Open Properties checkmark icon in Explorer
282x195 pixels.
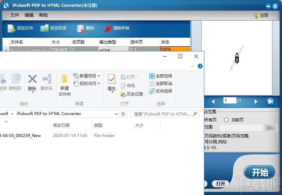[112, 79]
